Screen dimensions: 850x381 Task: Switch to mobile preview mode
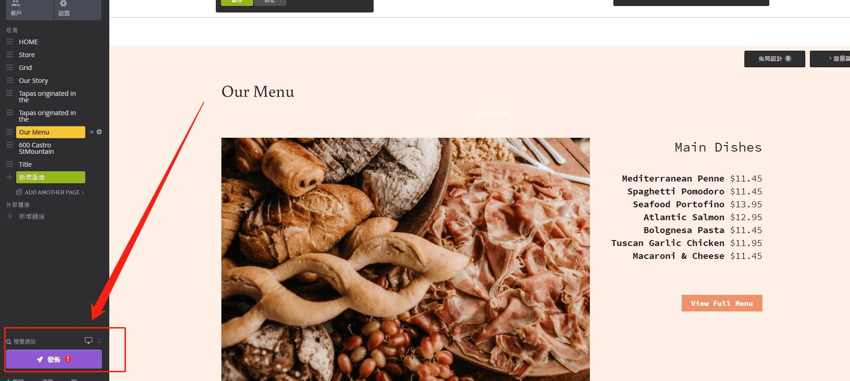click(99, 340)
